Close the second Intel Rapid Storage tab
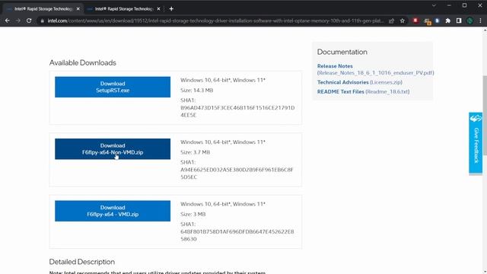The height and width of the screenshot is (274, 487). pyautogui.click(x=158, y=8)
